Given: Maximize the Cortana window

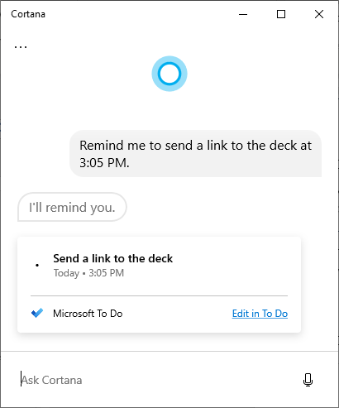Looking at the screenshot, I should tap(281, 14).
